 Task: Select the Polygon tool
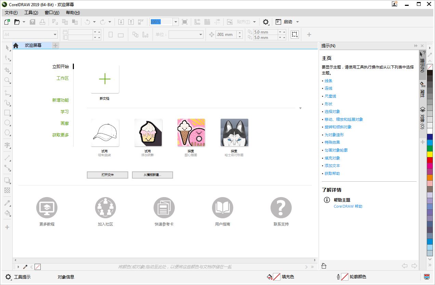pyautogui.click(x=7, y=133)
